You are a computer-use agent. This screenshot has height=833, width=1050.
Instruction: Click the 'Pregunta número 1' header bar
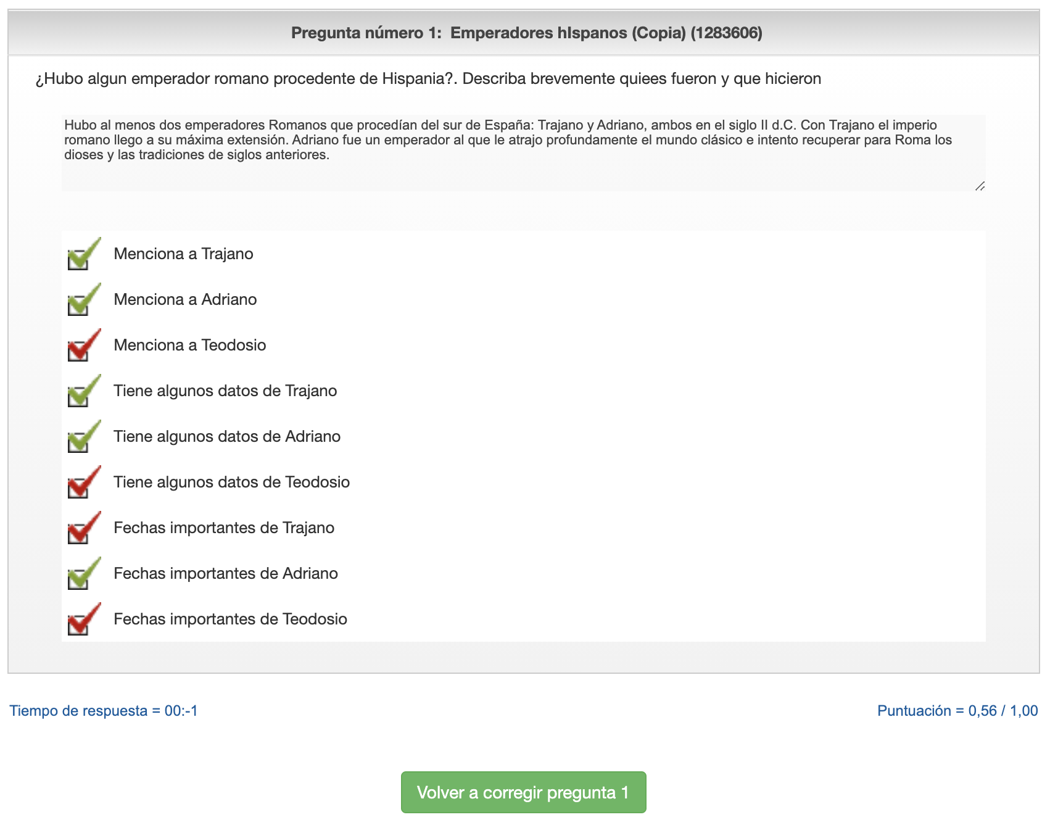[x=526, y=33]
